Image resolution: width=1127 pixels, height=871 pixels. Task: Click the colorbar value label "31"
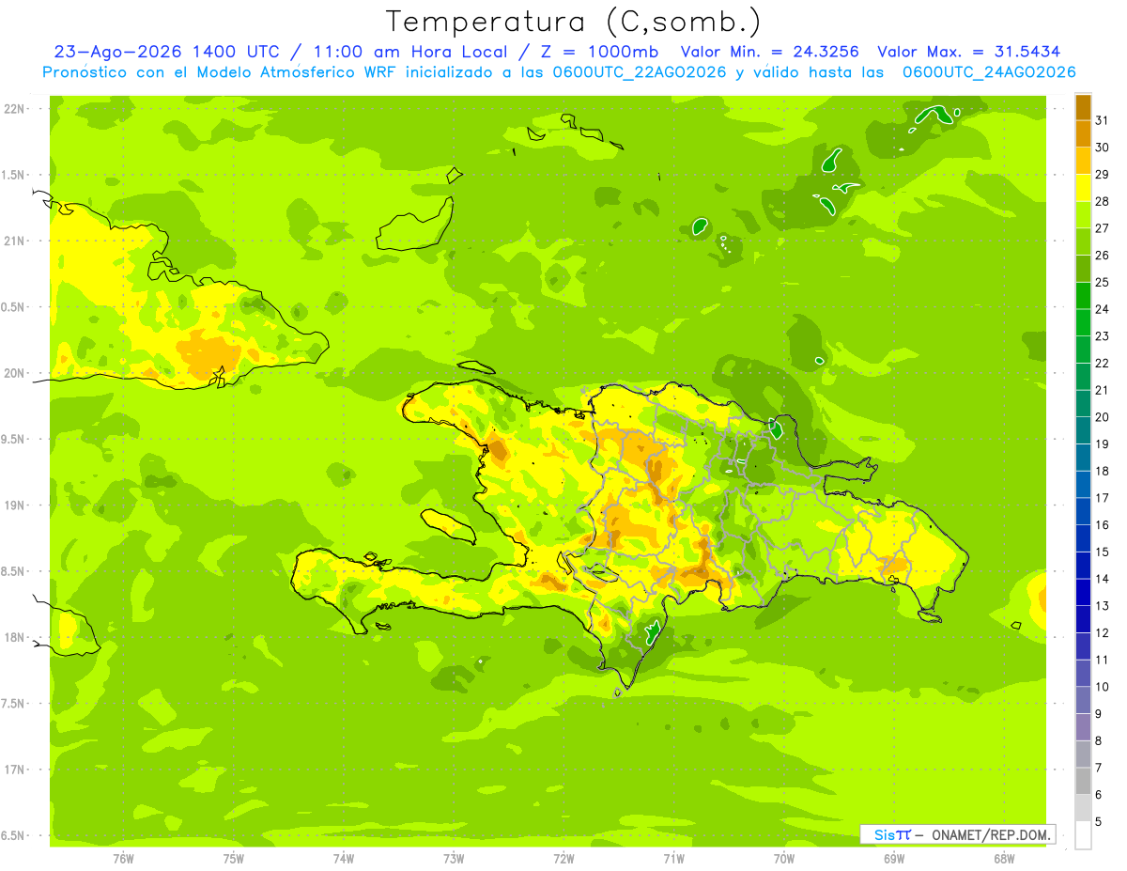pyautogui.click(x=1103, y=120)
